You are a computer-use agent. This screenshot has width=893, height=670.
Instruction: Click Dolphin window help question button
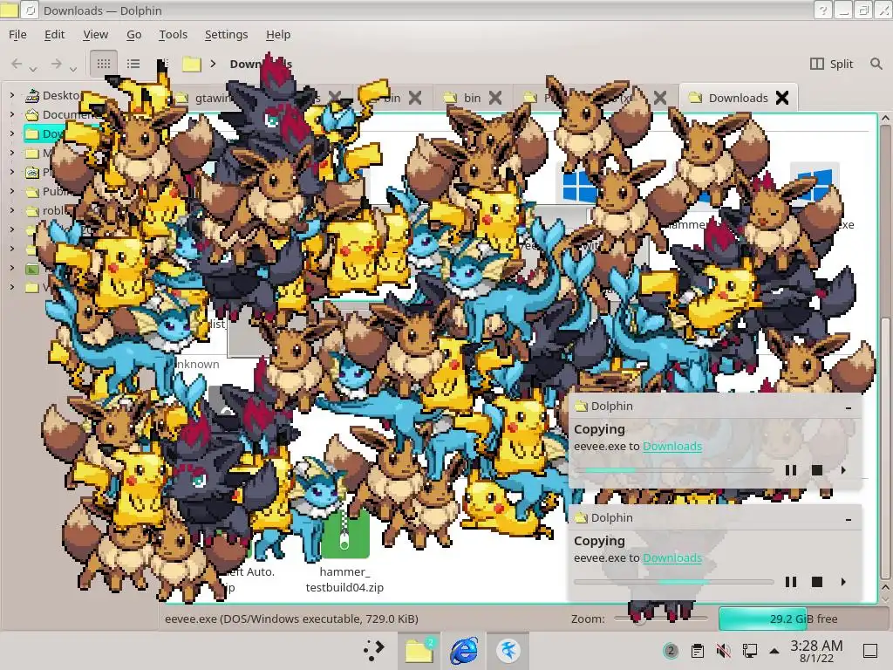click(x=822, y=10)
